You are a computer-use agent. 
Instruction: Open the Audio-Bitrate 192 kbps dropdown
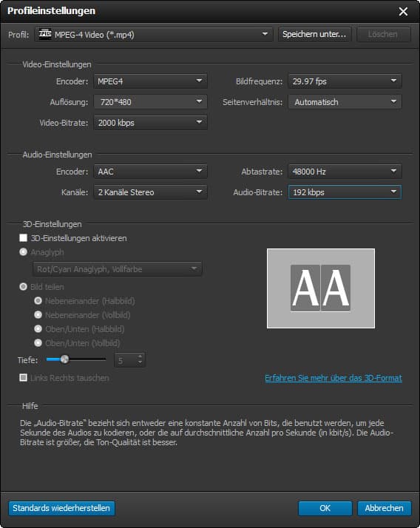click(345, 192)
